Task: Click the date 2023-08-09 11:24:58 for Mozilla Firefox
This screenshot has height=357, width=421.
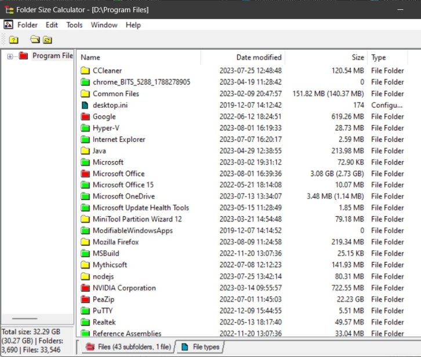Action: [251, 242]
